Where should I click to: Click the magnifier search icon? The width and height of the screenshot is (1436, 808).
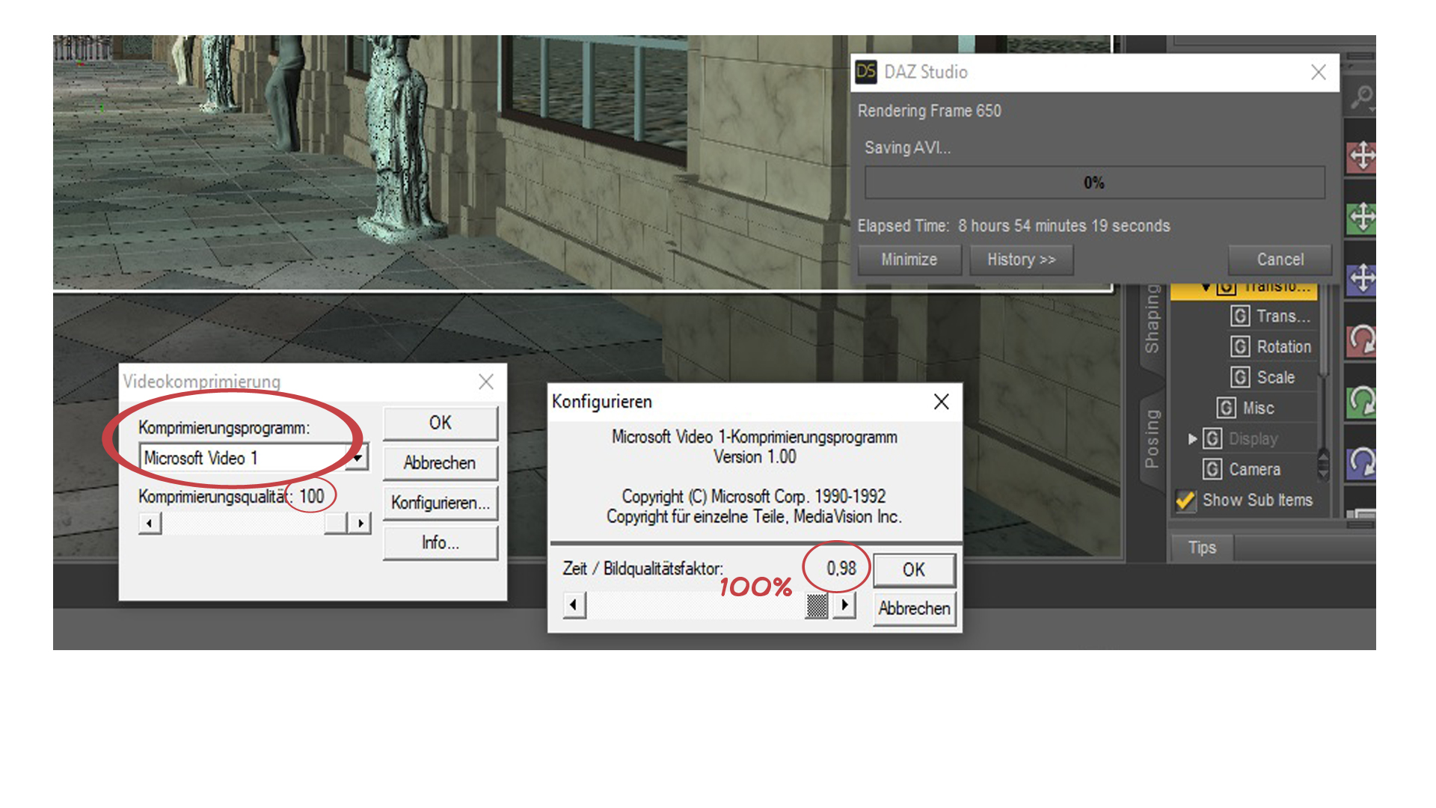[1362, 97]
